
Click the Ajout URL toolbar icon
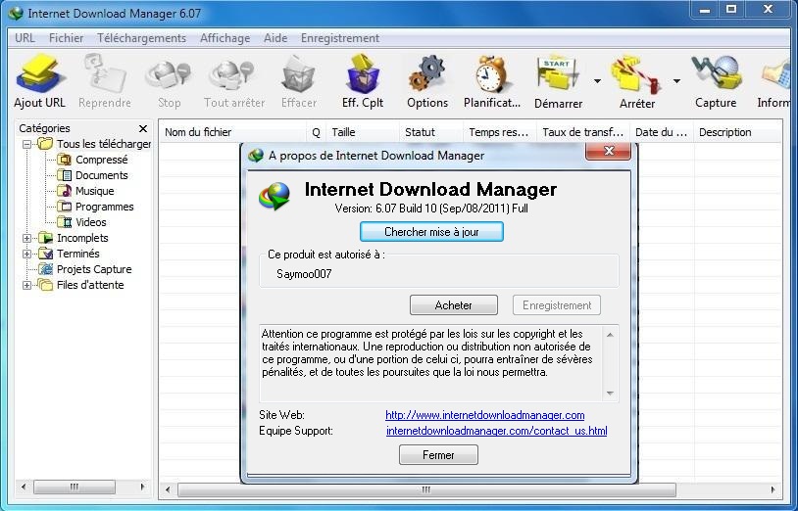tap(39, 74)
